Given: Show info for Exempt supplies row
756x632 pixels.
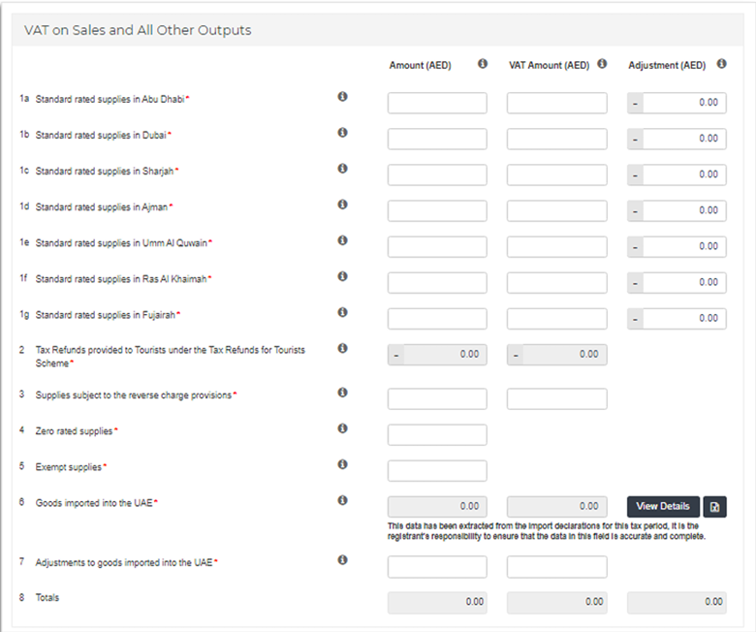Looking at the screenshot, I should [342, 464].
